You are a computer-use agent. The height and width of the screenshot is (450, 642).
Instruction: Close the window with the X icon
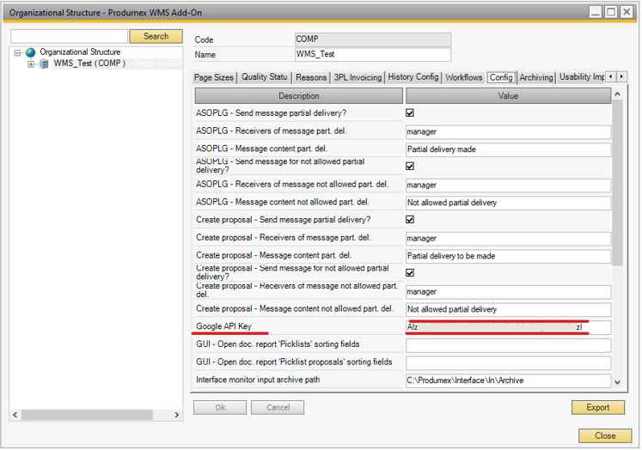point(627,12)
